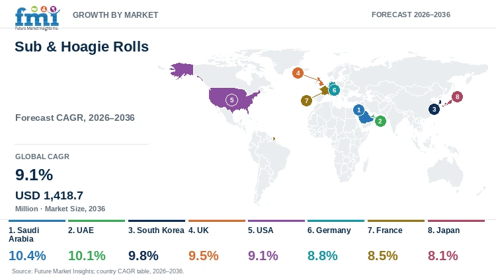Select map marker 5 on USA

tap(231, 100)
